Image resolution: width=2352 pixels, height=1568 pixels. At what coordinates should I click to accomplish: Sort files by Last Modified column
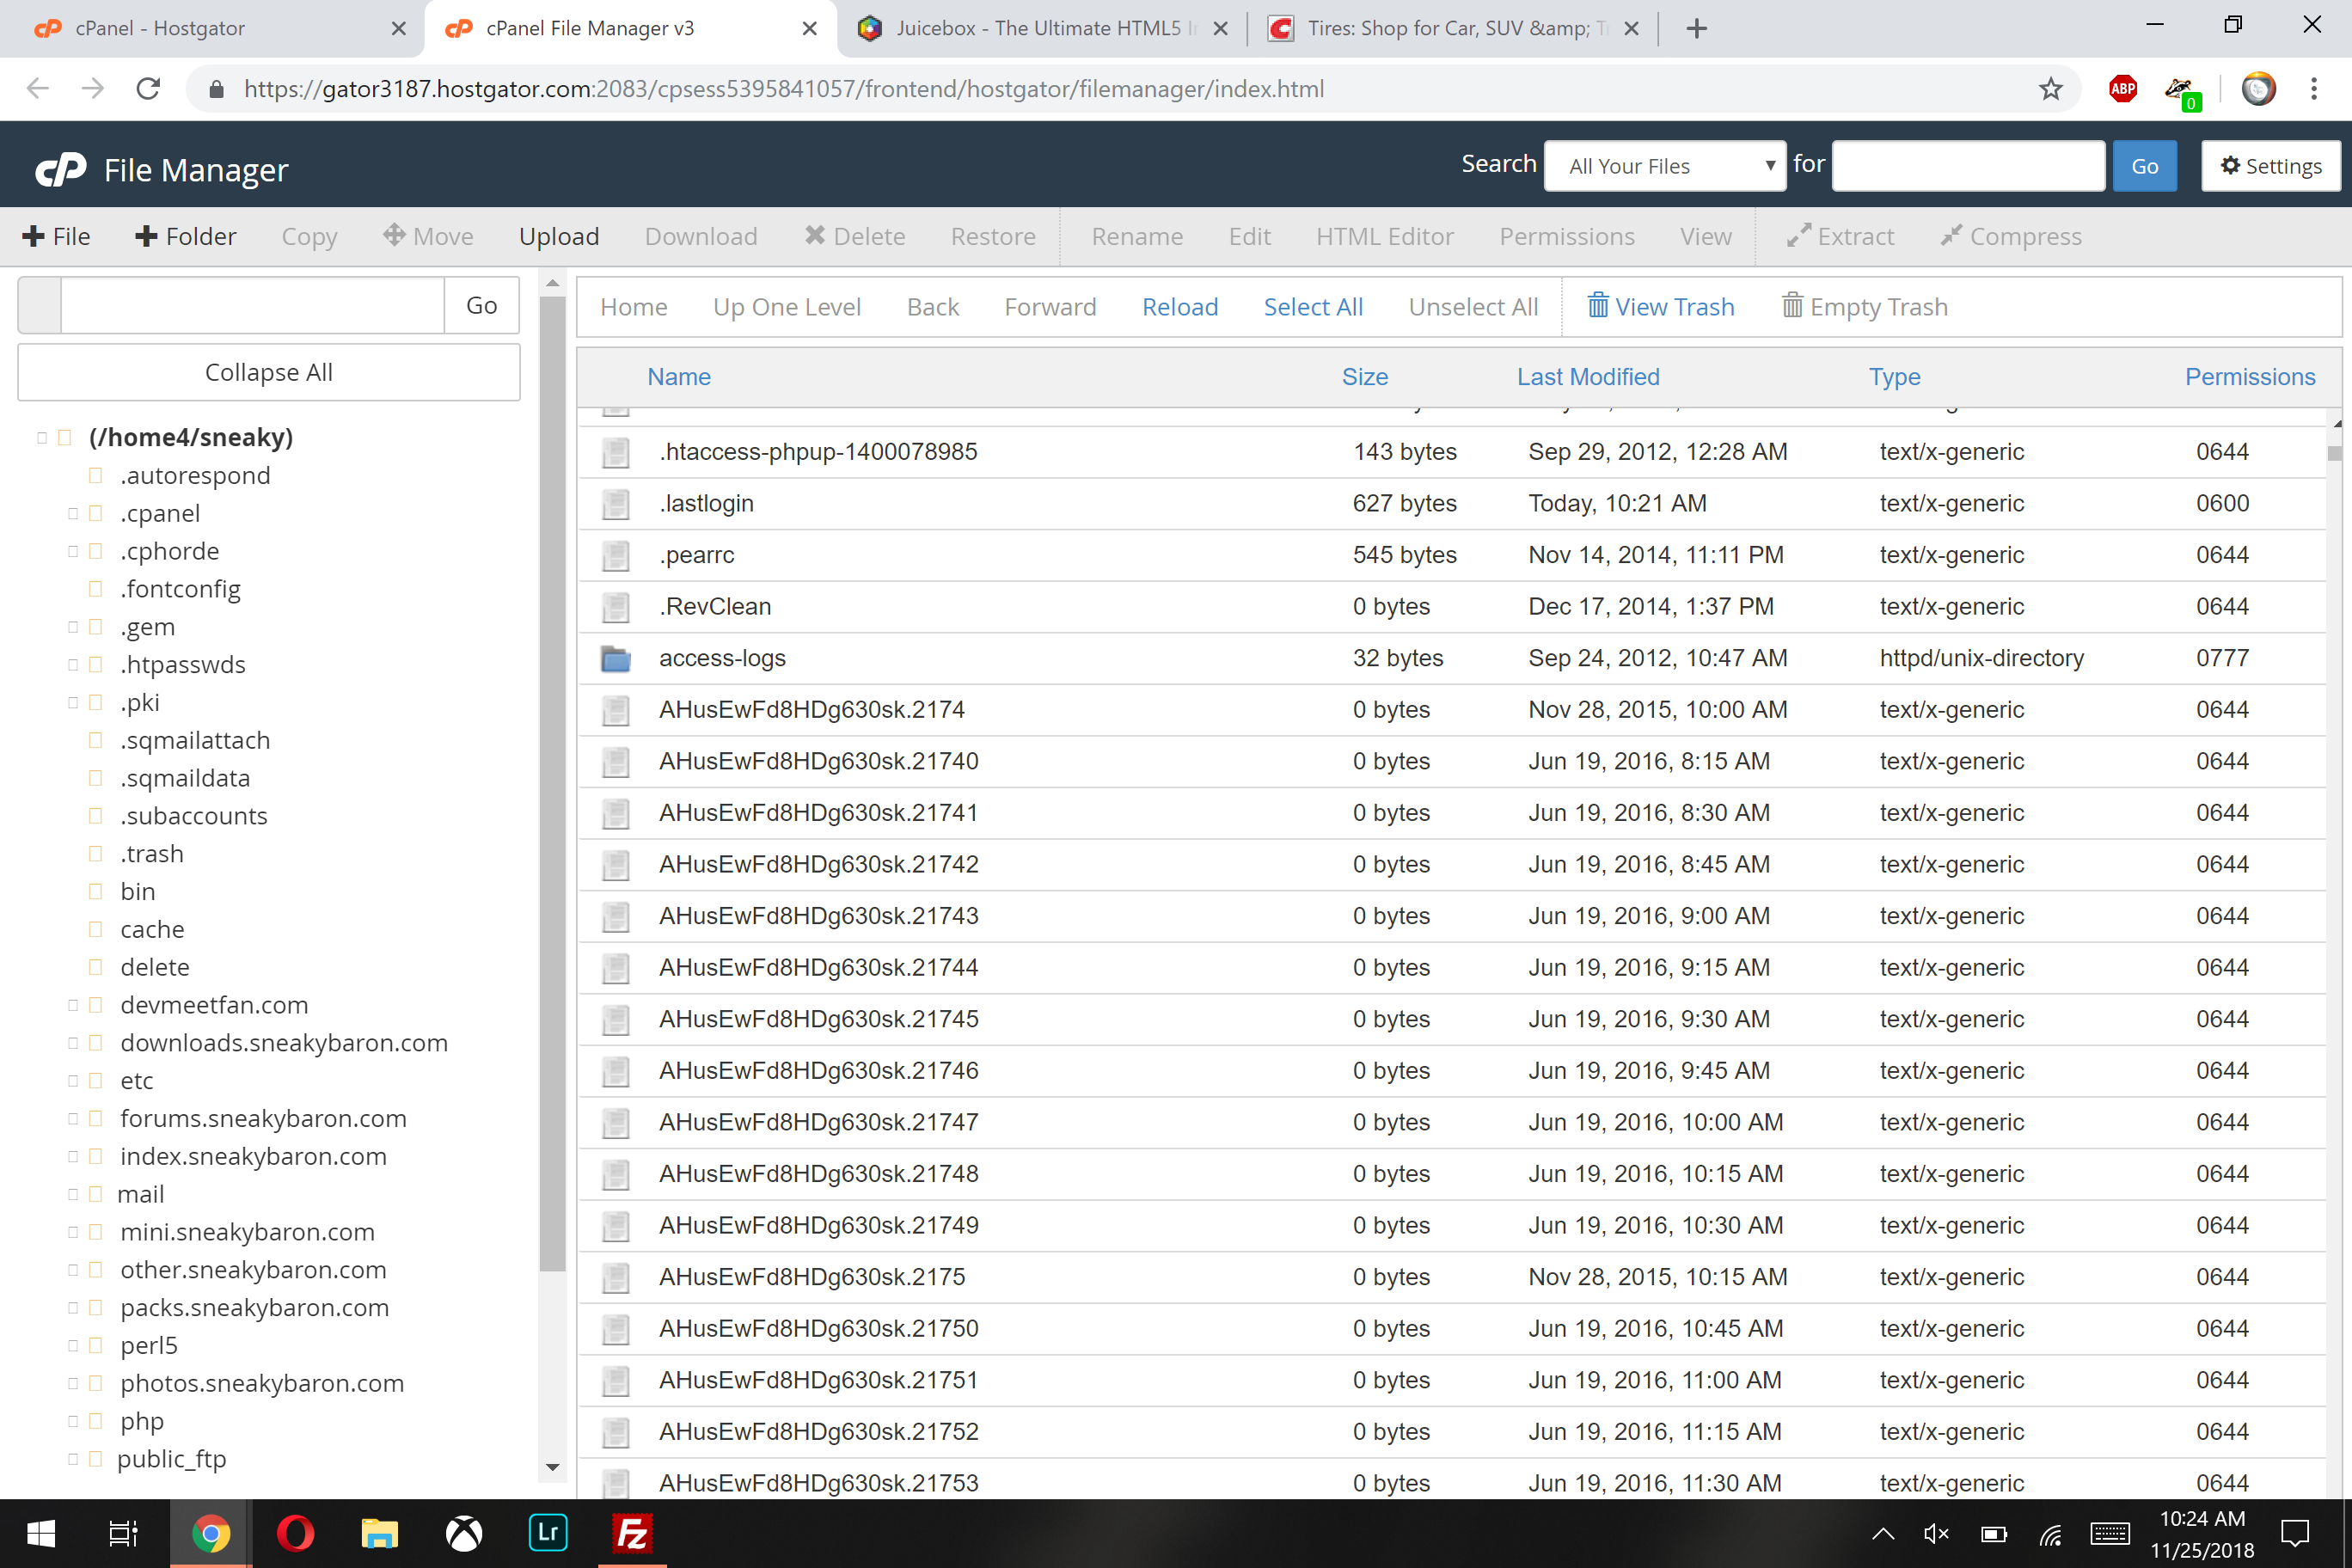(x=1588, y=377)
